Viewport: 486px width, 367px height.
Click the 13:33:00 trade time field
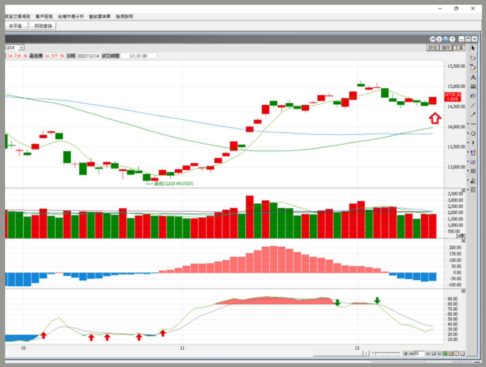[138, 56]
